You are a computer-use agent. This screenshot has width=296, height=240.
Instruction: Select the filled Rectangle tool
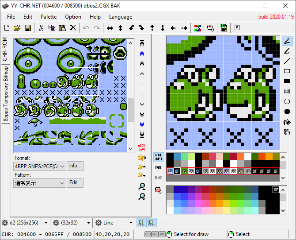point(287,81)
